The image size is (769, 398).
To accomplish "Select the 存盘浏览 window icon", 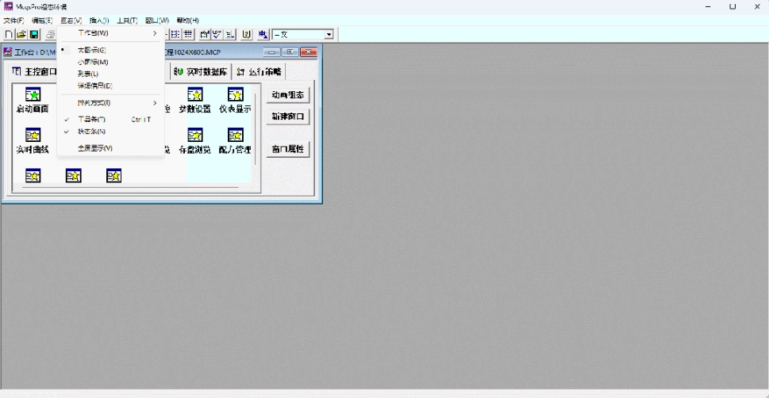I will coord(194,135).
